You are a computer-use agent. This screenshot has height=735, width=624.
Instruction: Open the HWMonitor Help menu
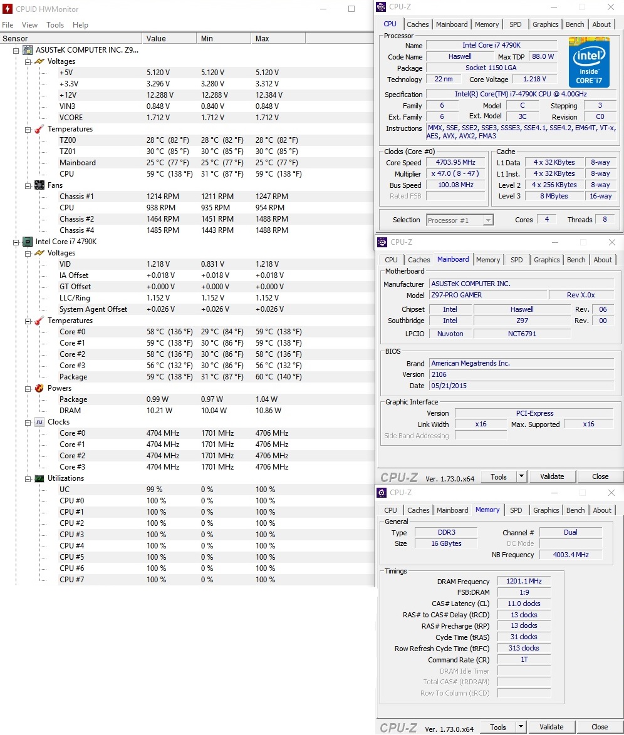click(80, 25)
